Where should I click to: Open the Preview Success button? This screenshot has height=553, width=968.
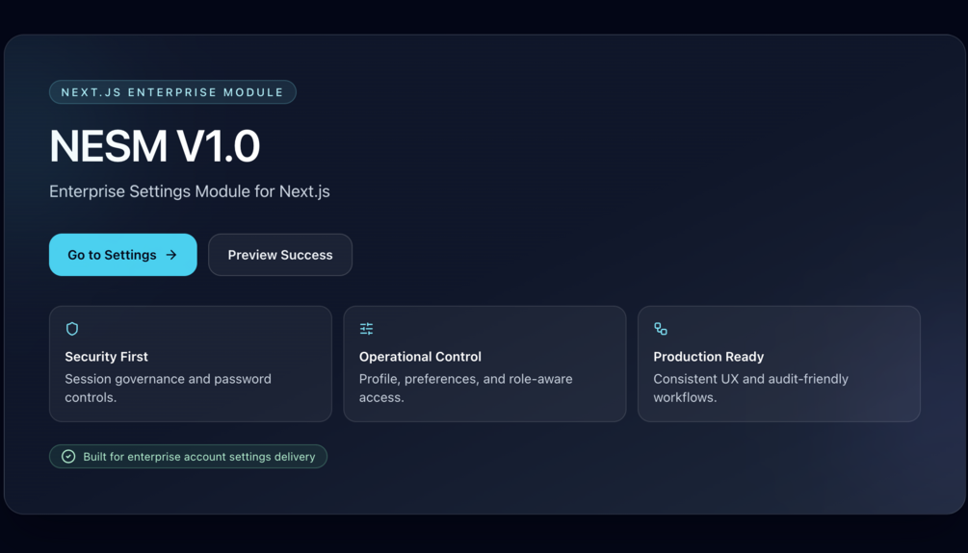point(280,255)
